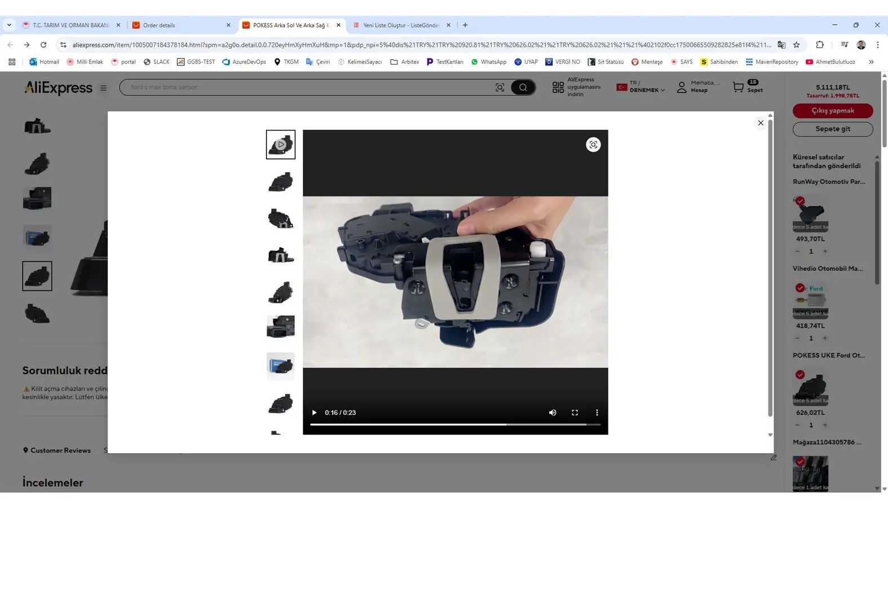Image resolution: width=888 pixels, height=608 pixels.
Task: Uncheck the Vihedio Otomobil item checkbox
Action: click(x=800, y=288)
